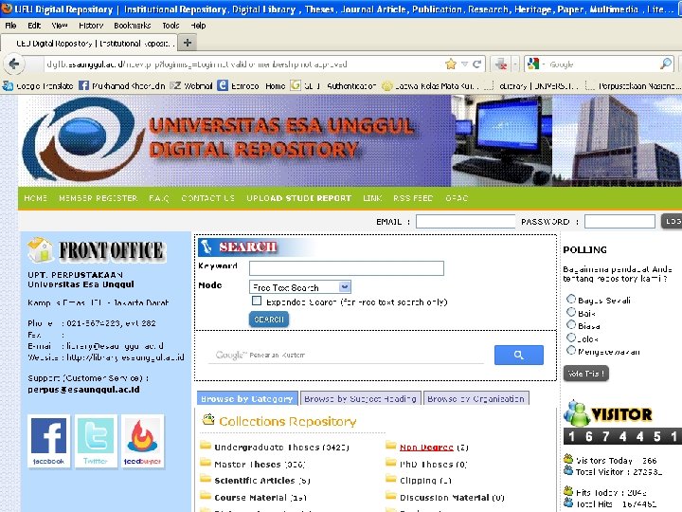The width and height of the screenshot is (682, 512).
Task: Open Scientific Articles folder
Action: 256,480
